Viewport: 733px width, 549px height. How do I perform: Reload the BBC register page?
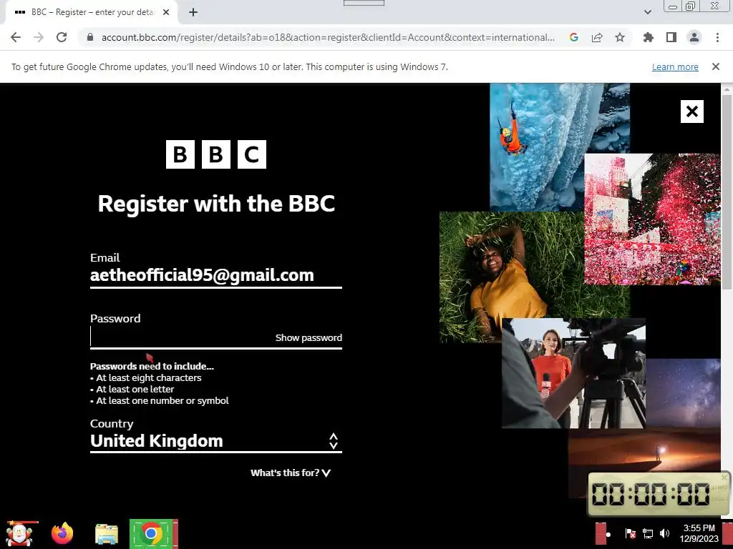pyautogui.click(x=62, y=37)
